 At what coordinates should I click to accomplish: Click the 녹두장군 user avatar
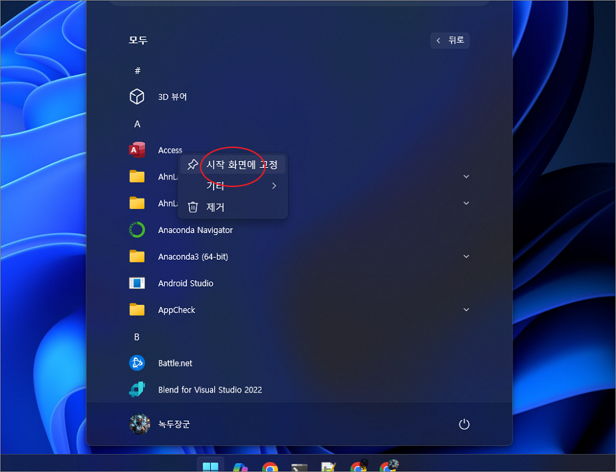coord(140,424)
